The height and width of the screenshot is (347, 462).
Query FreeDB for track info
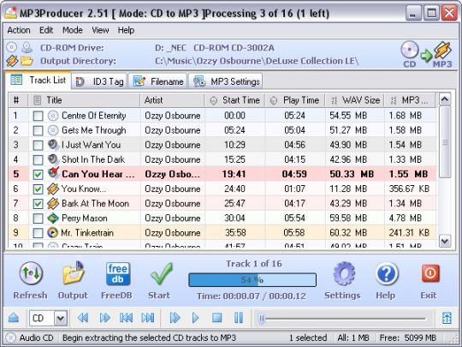[117, 273]
